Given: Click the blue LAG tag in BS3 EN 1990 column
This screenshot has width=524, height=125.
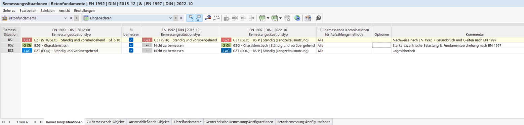Looking at the screenshot, I should 27,51.
